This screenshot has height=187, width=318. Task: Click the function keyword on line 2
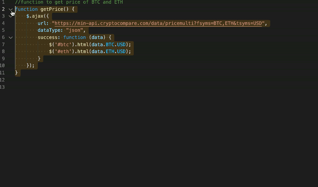click(x=27, y=9)
